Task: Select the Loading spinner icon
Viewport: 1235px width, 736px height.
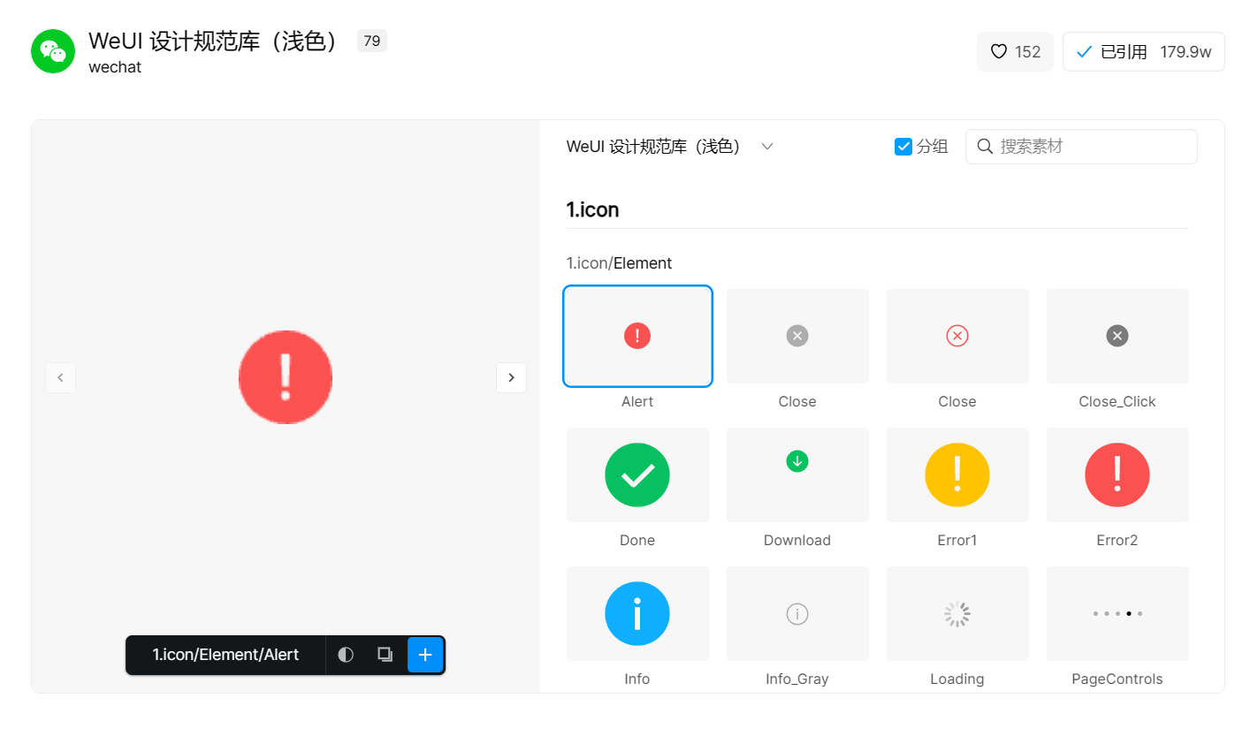Action: click(x=957, y=613)
